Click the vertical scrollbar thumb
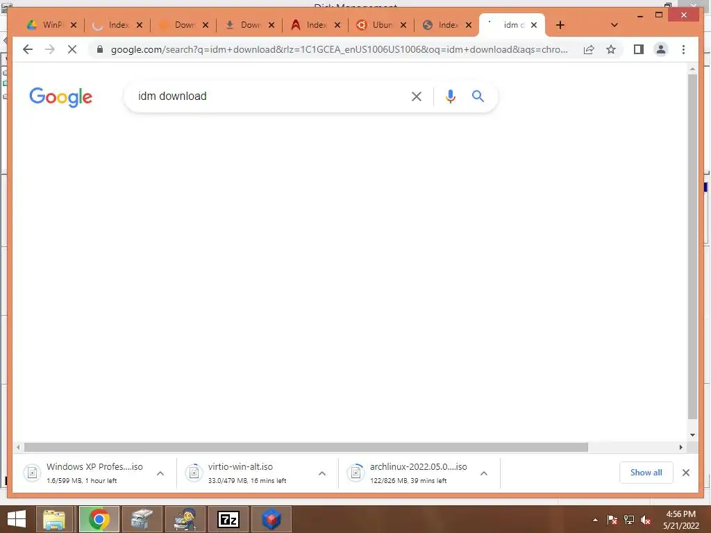 click(692, 246)
